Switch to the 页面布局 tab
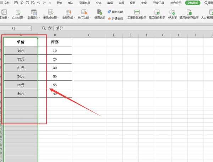 [x=84, y=3]
